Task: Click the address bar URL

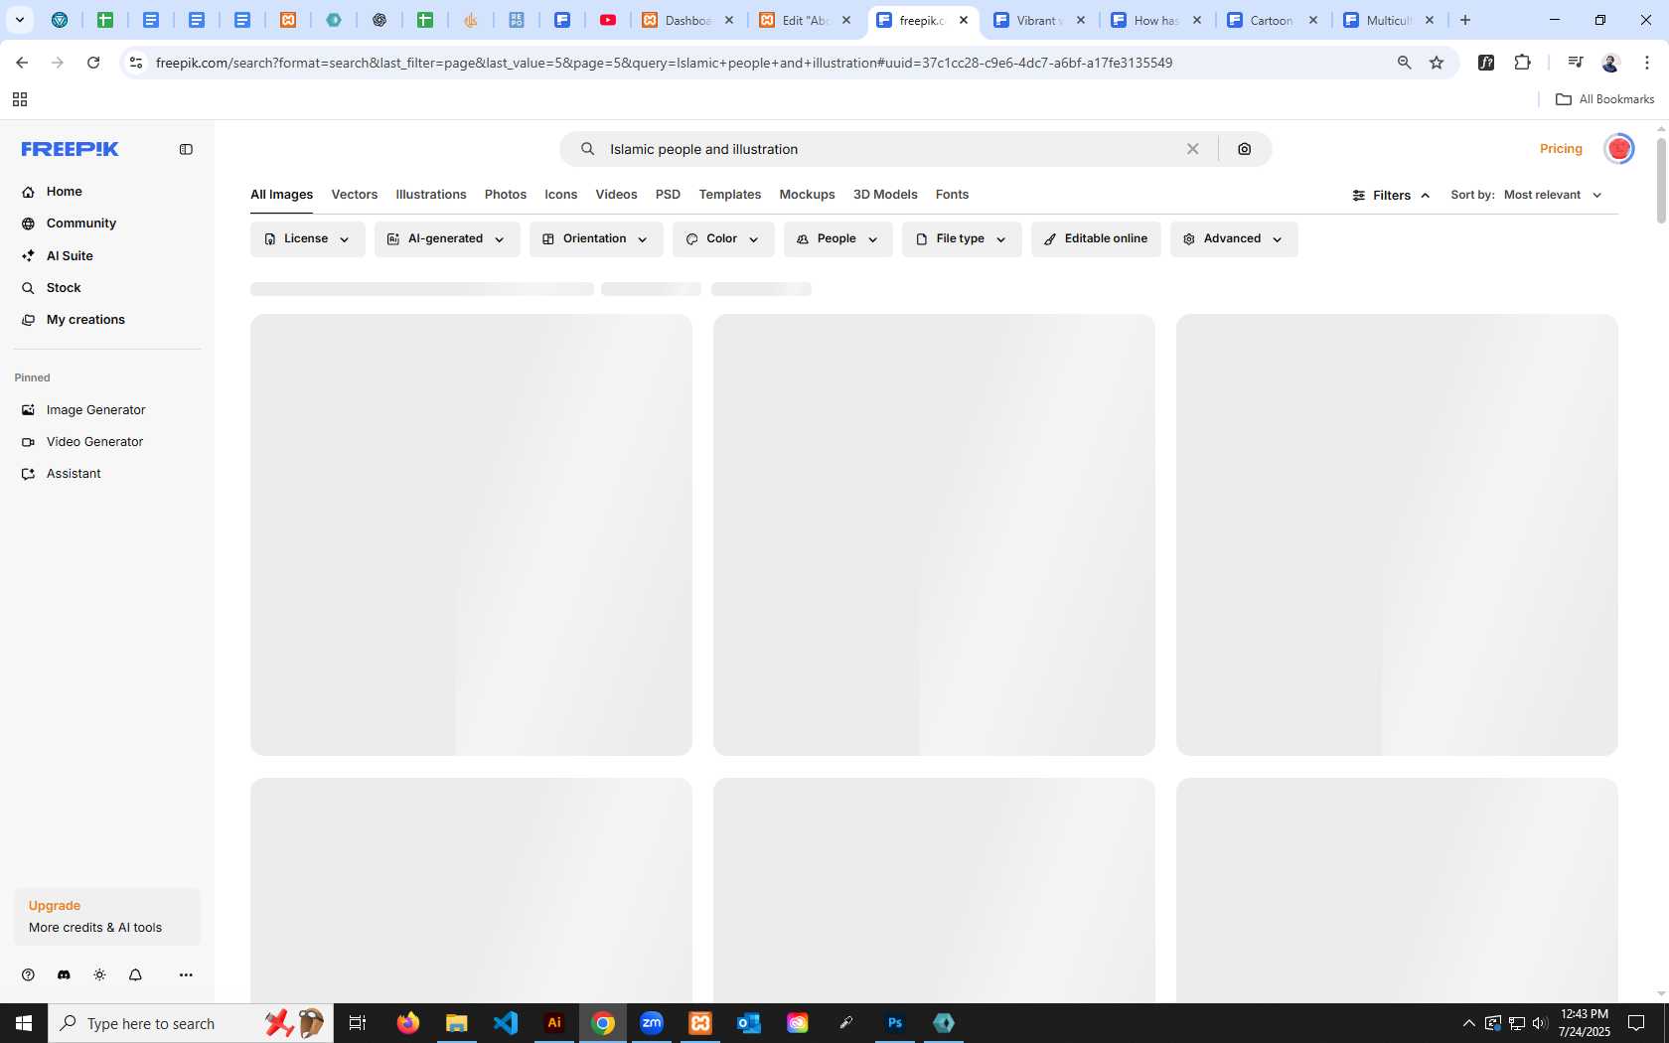Action: pyautogui.click(x=664, y=63)
